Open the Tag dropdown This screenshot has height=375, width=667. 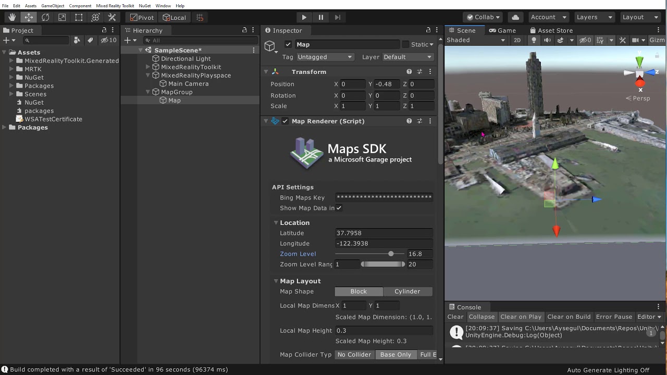click(x=324, y=57)
